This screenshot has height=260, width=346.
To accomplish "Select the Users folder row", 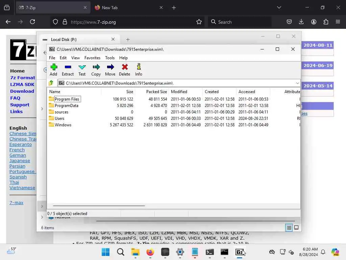I will click(174, 118).
